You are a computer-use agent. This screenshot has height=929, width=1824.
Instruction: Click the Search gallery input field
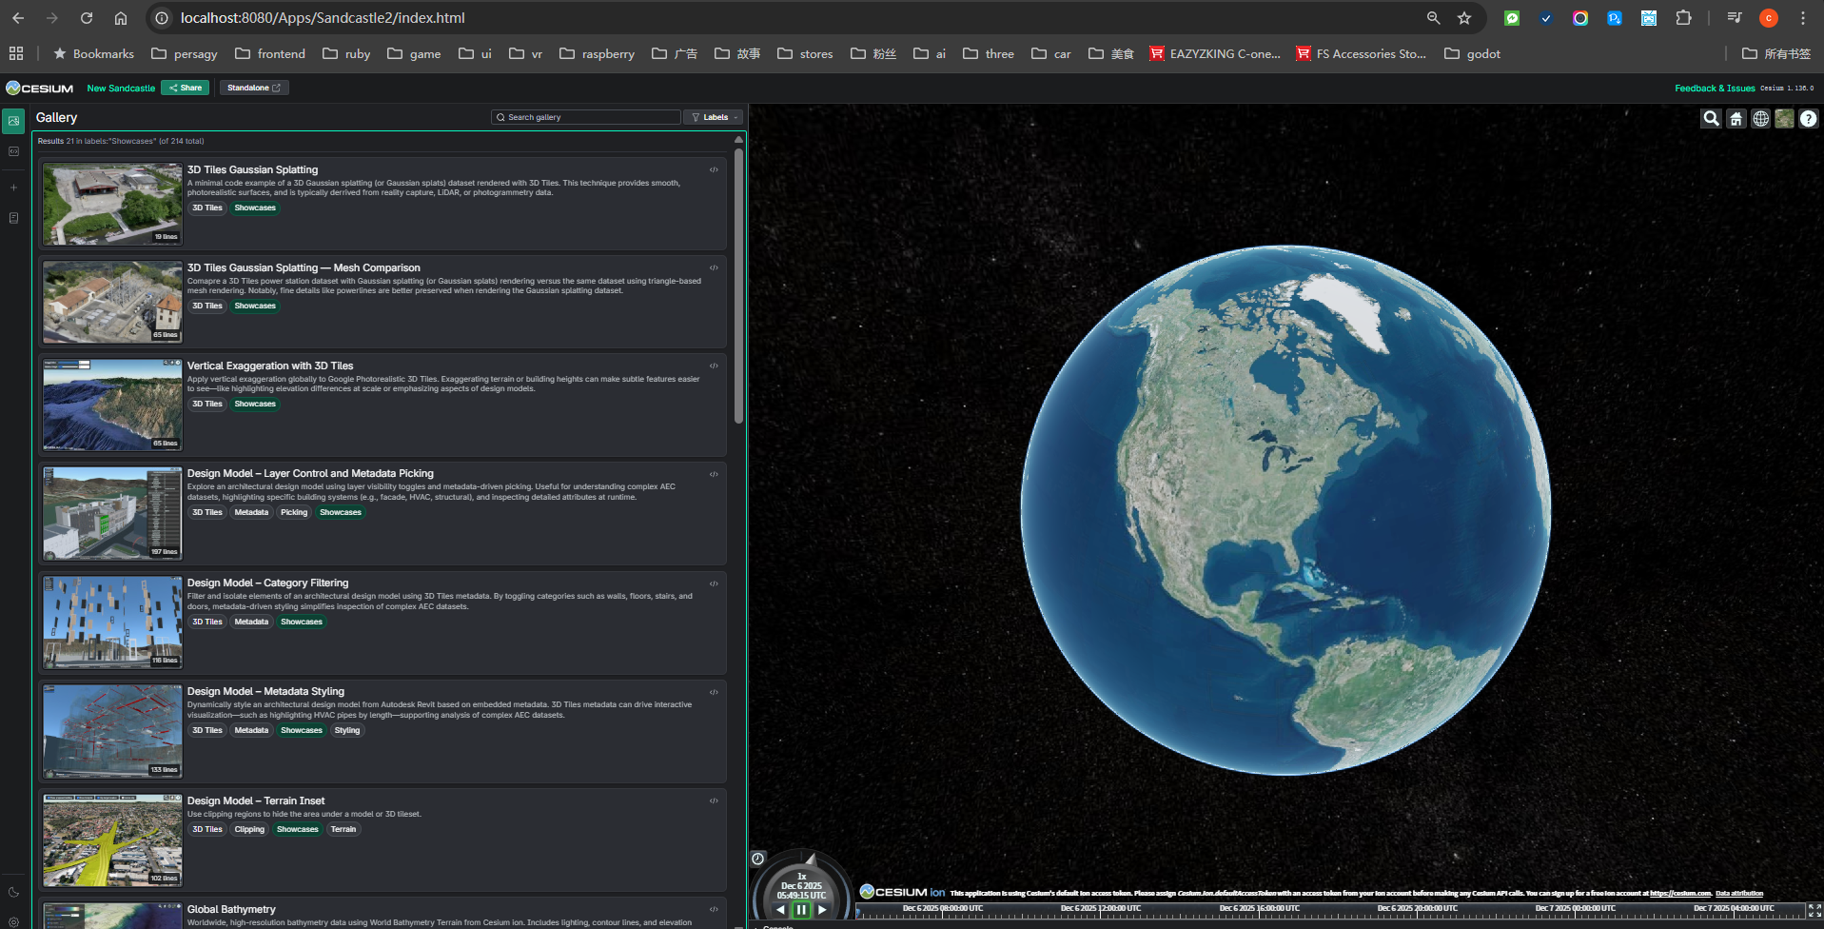coord(586,117)
